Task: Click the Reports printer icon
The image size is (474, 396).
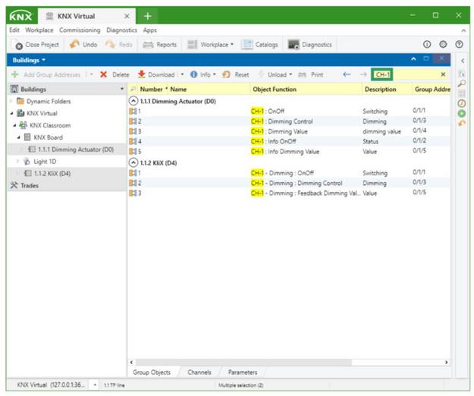Action: tap(149, 45)
